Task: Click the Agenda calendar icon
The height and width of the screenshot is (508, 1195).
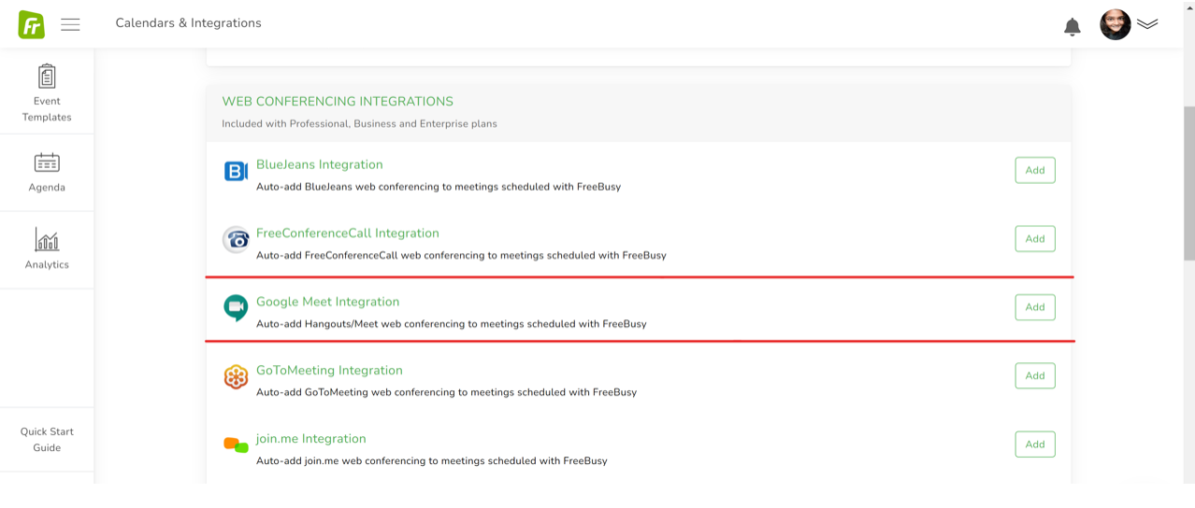Action: tap(47, 162)
